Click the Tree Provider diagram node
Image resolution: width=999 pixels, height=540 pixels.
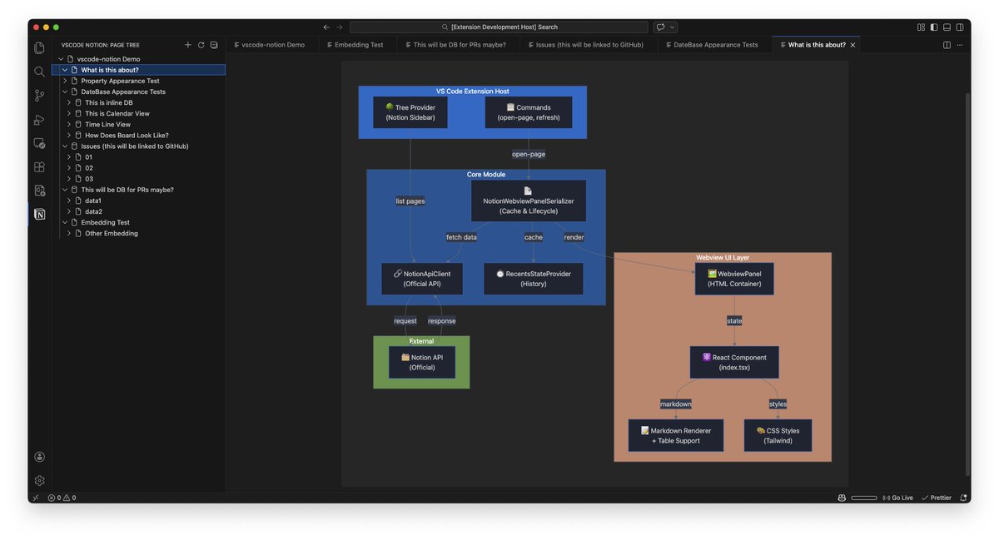tap(410, 112)
